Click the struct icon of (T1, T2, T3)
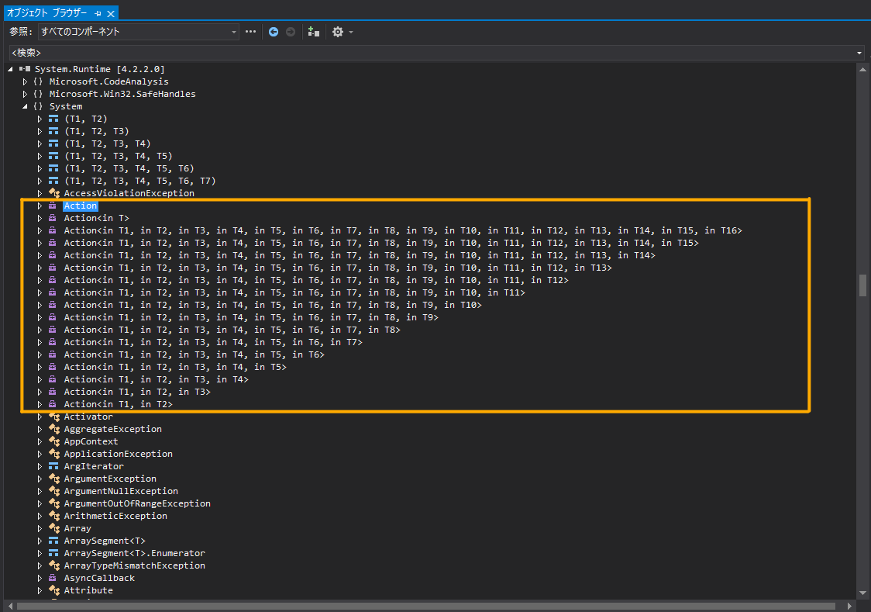Viewport: 871px width, 612px height. click(53, 131)
